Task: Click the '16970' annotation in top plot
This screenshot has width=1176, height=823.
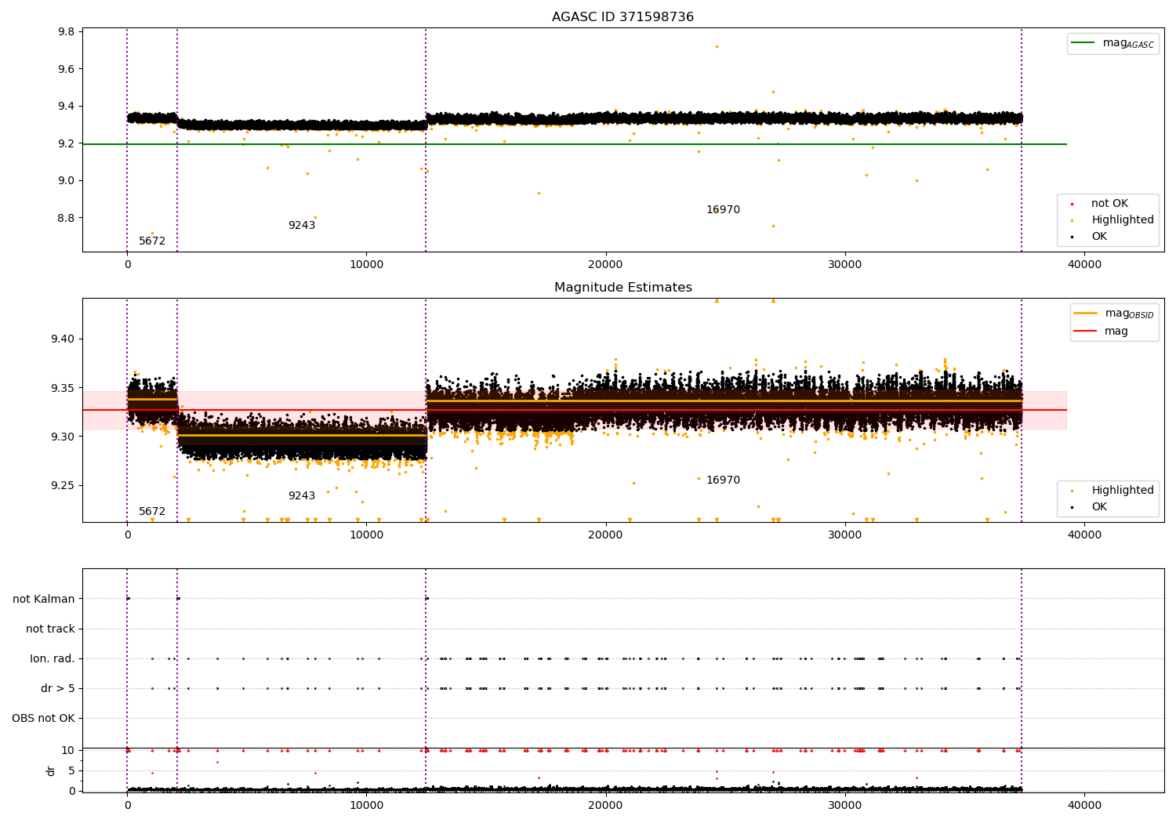Action: tap(723, 210)
